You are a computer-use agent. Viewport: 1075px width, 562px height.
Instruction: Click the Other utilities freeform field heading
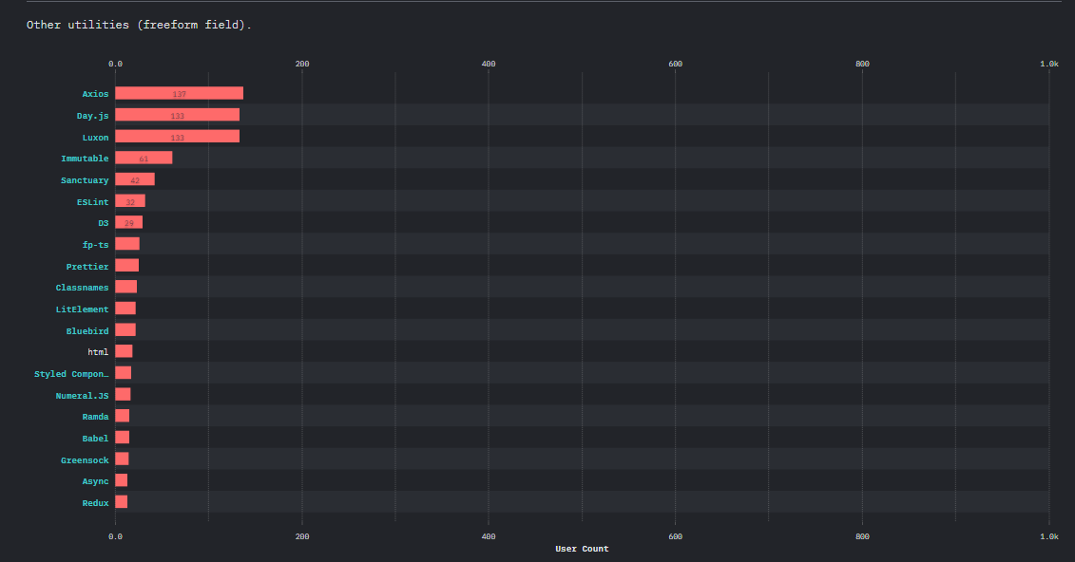point(139,25)
